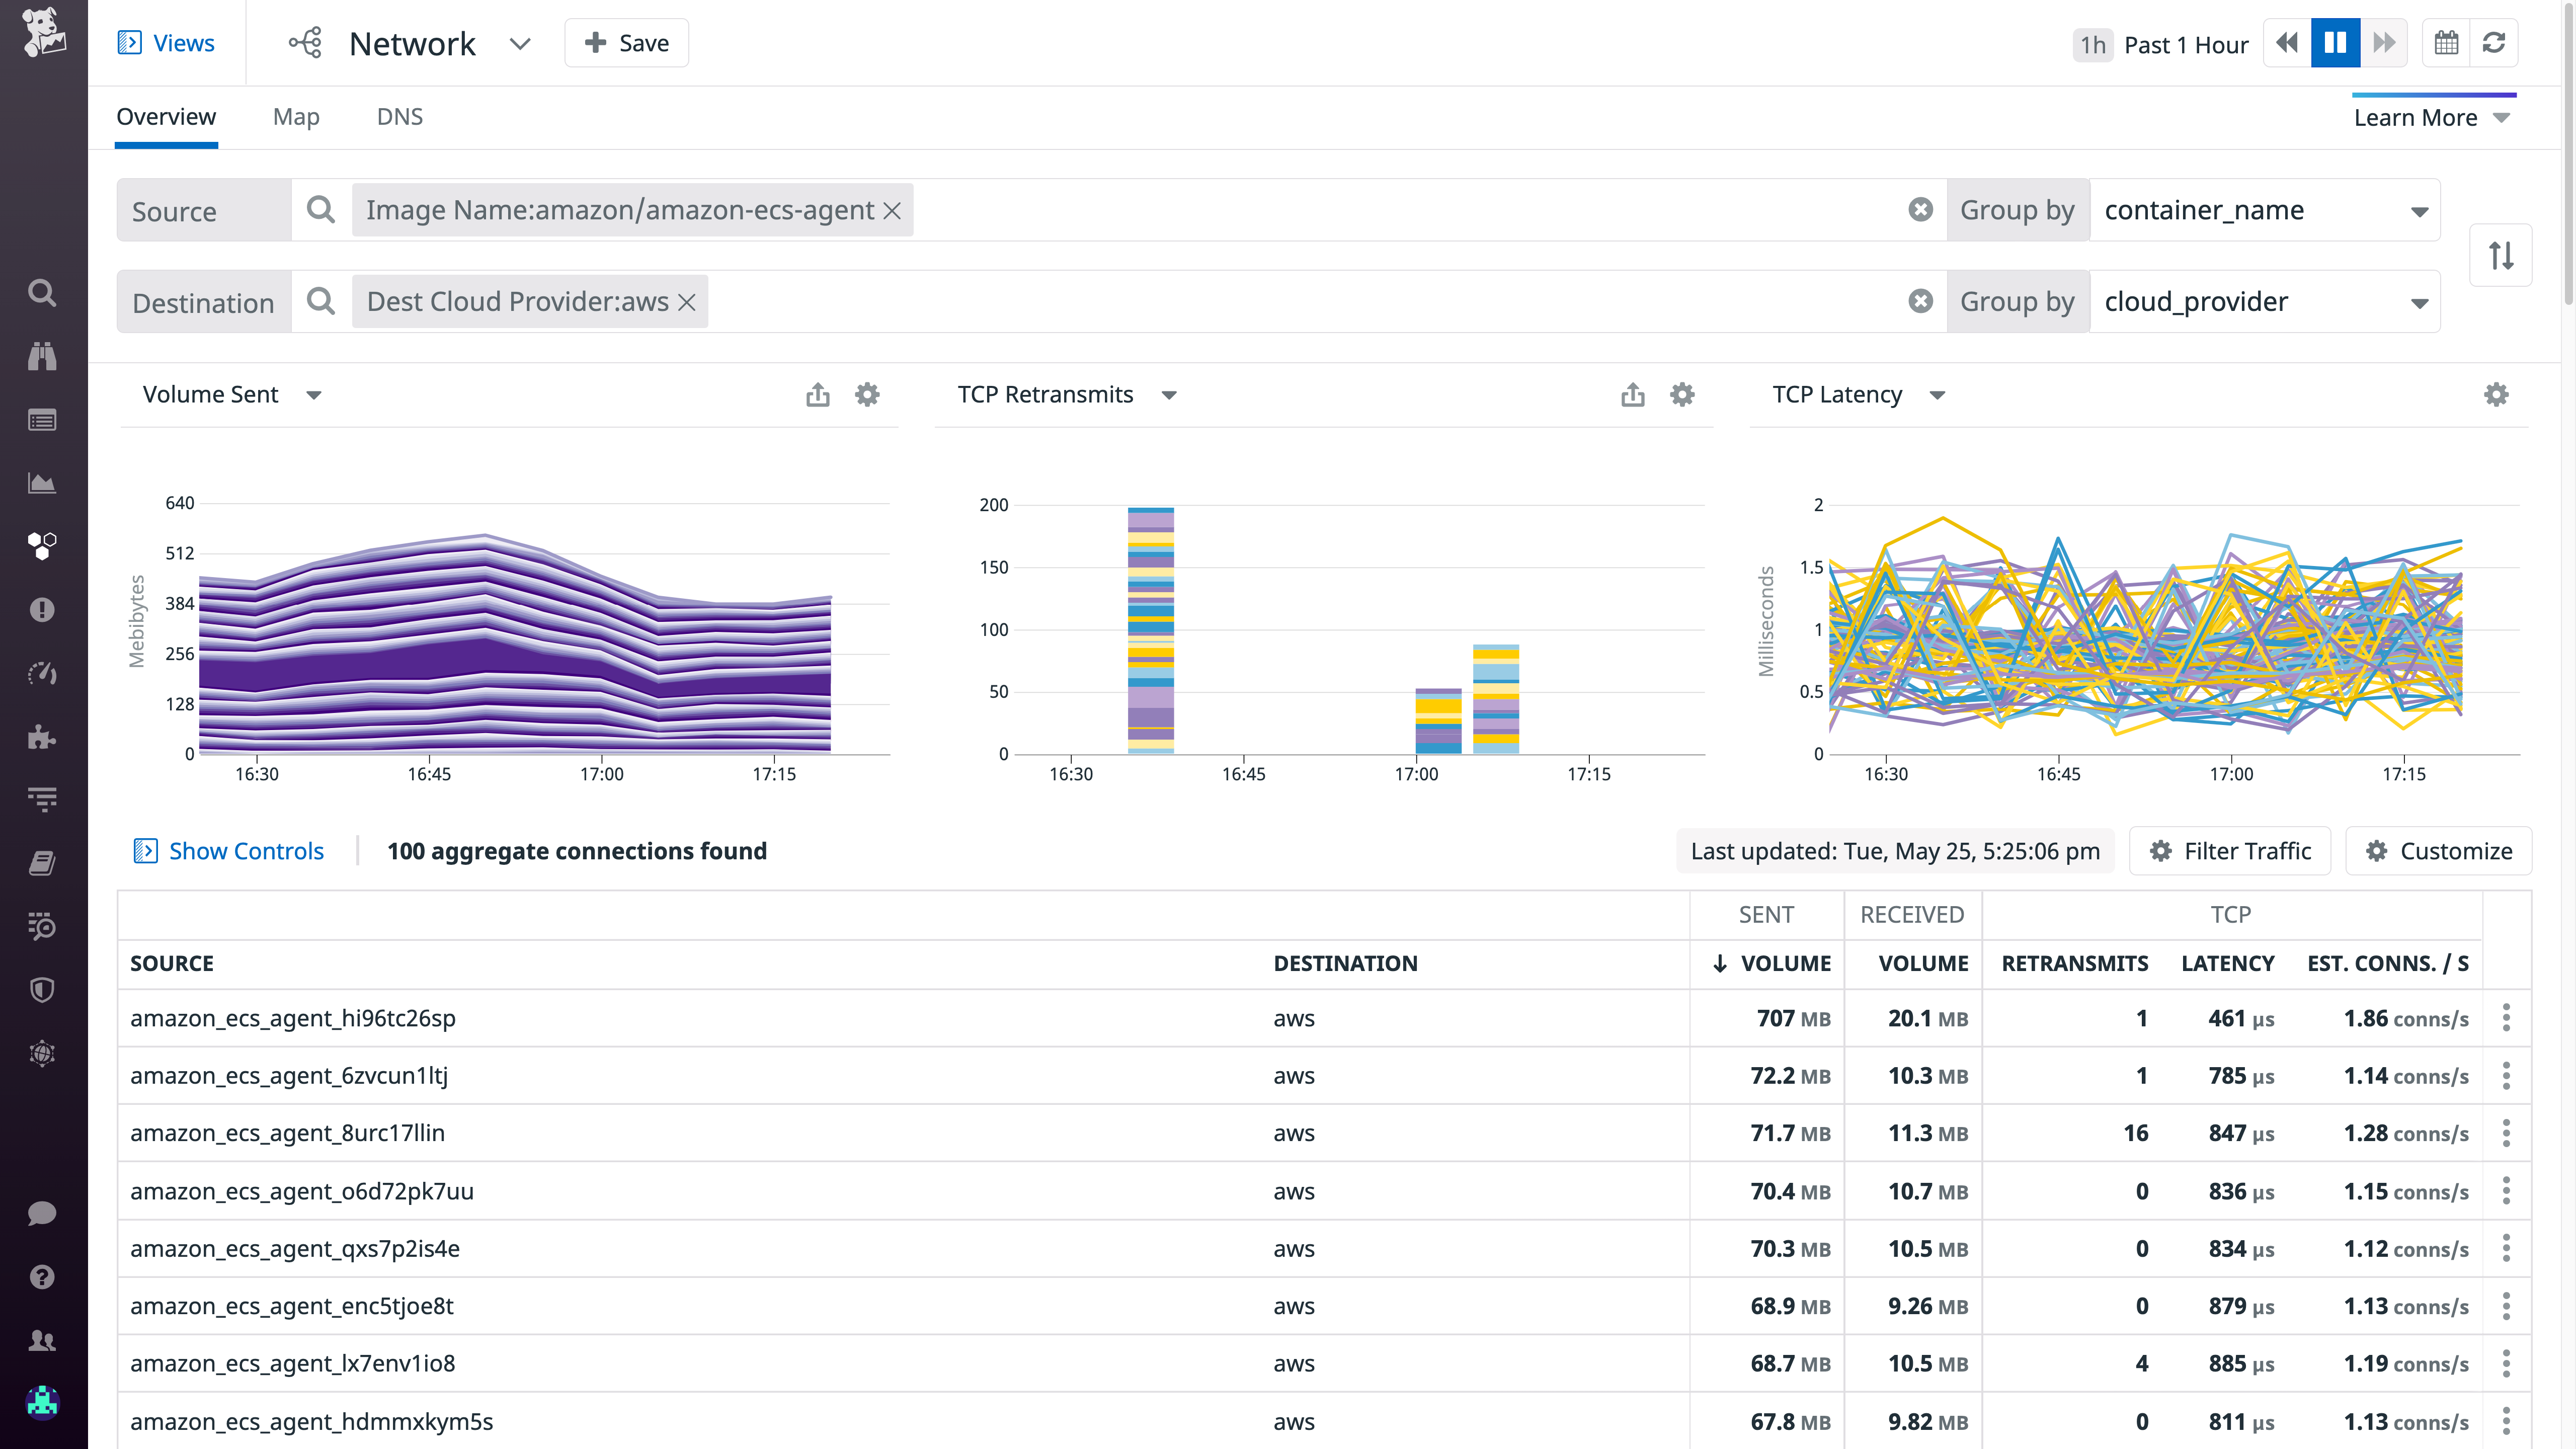Screen dimensions: 2576x1449
Task: Export the Volume Sent chart via share icon
Action: pos(818,394)
